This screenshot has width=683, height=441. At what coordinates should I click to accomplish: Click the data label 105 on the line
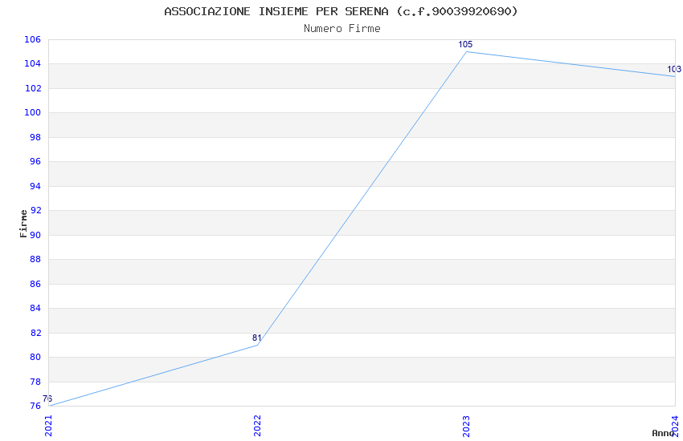pos(465,44)
